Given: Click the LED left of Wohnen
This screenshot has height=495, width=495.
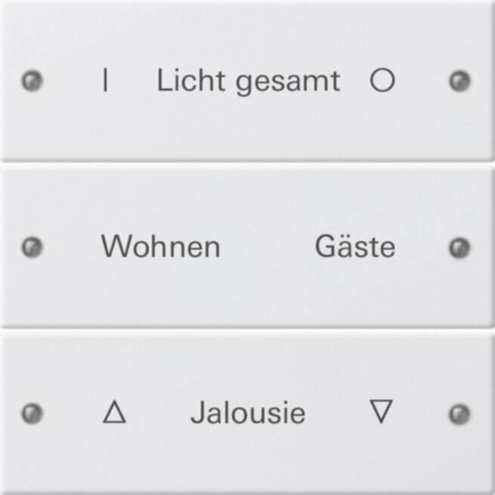Looking at the screenshot, I should click(32, 247).
